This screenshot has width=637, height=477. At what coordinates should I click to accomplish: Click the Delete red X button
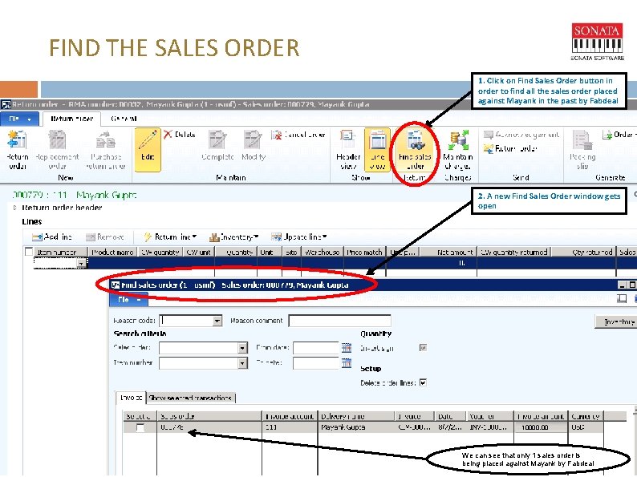[179, 135]
